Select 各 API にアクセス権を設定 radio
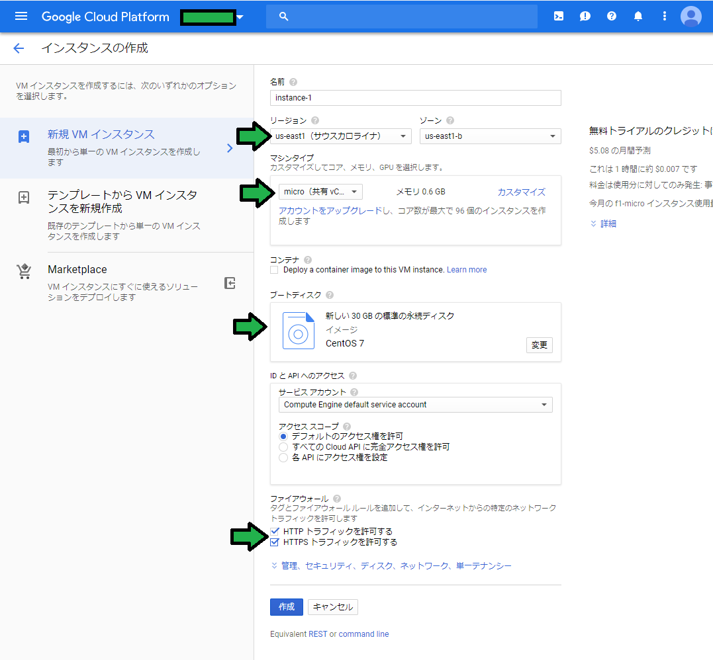Viewport: 713px width, 660px height. click(283, 458)
